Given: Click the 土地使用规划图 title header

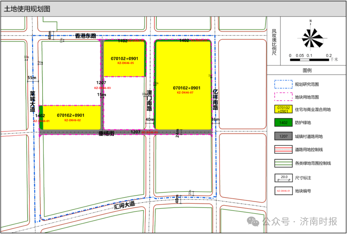Looking at the screenshot, I should [27, 9].
